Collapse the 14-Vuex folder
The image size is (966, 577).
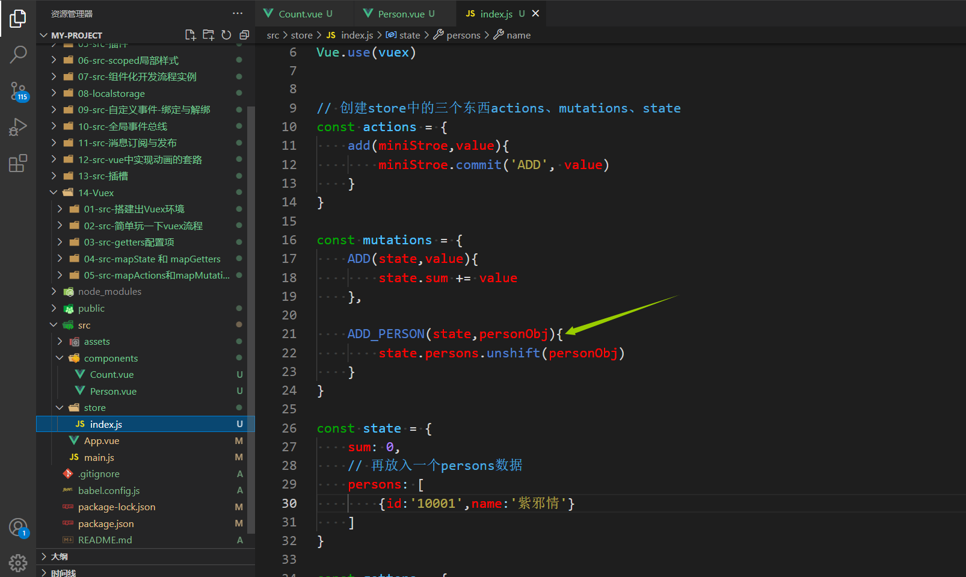point(54,193)
